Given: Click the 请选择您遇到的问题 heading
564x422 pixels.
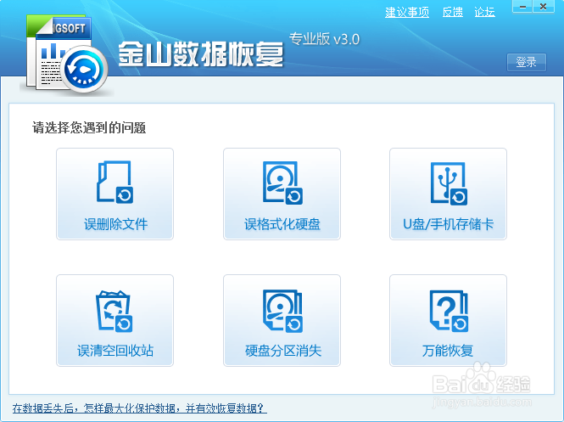Looking at the screenshot, I should pos(89,127).
